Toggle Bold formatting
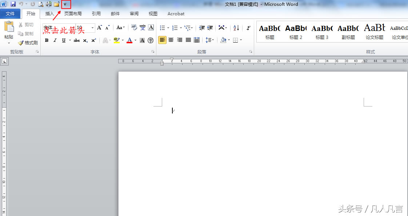 (x=47, y=40)
